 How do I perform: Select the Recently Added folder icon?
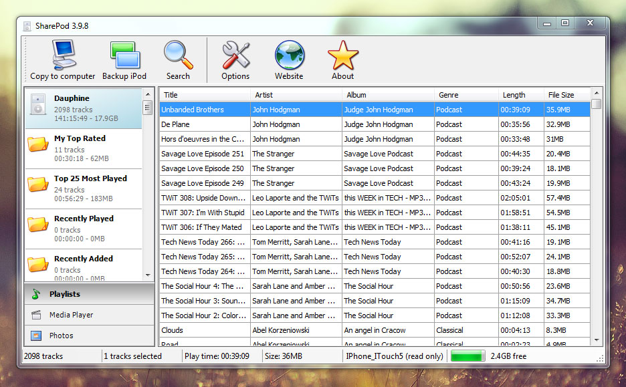tap(38, 264)
